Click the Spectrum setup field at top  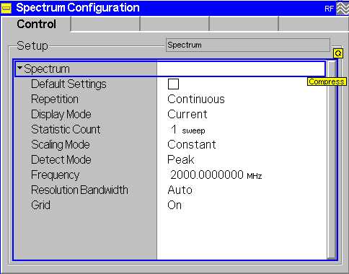coord(248,45)
